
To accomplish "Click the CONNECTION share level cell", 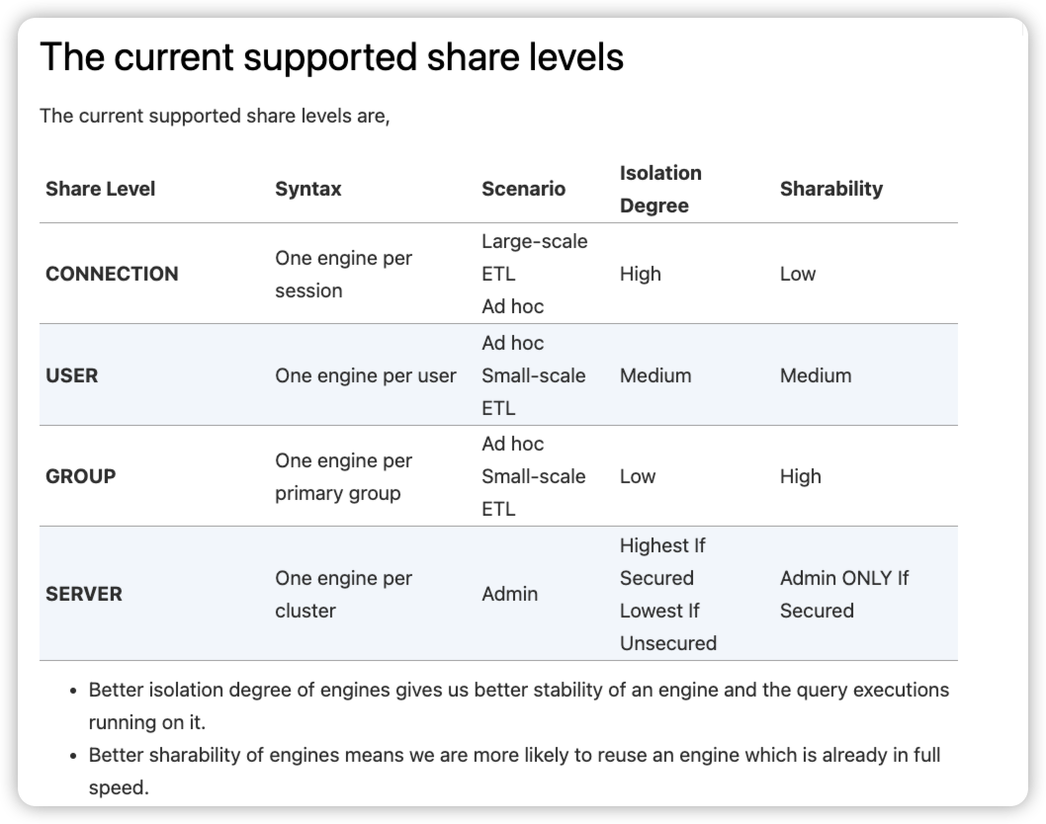I will click(x=112, y=274).
